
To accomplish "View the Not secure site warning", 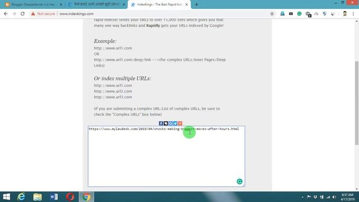I will pyautogui.click(x=43, y=13).
